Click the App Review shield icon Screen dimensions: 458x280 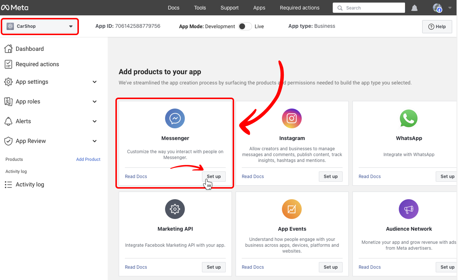tap(8, 141)
